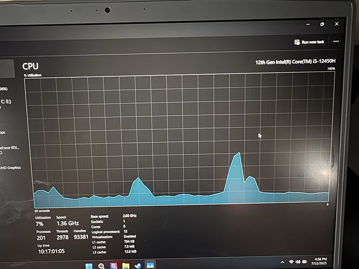Screen dimensions: 359x269
Task: Open File Explorer from taskbar
Action: pos(126,266)
